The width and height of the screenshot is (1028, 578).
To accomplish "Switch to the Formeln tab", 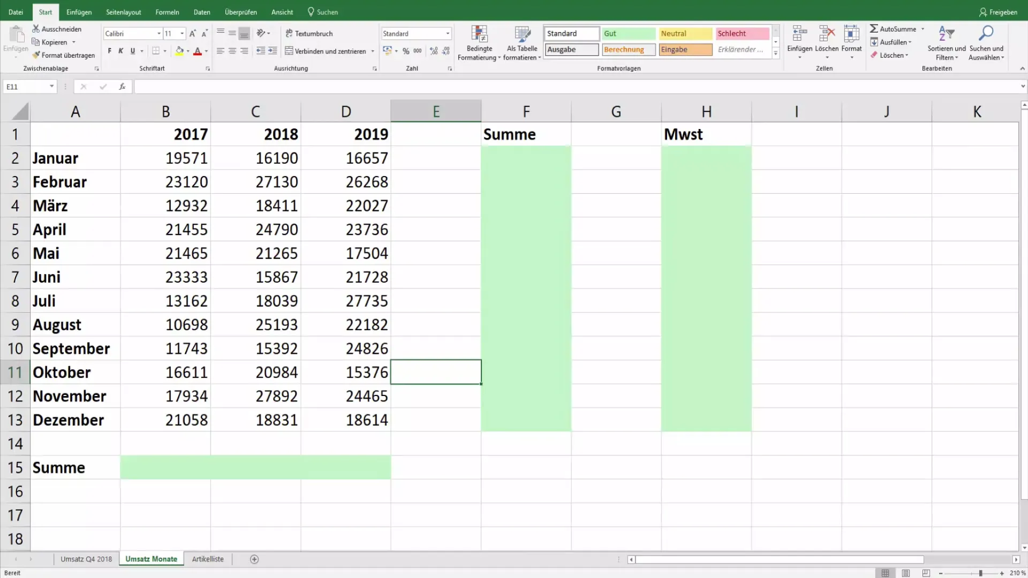I will 167,12.
